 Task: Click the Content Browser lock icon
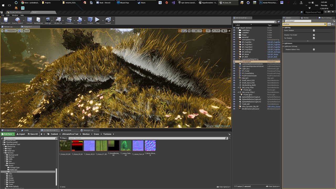click(229, 134)
